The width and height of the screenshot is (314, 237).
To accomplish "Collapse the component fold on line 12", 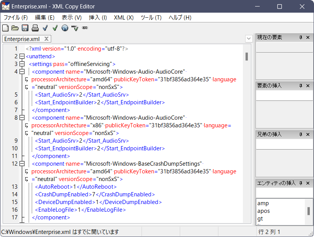I will (22, 164).
